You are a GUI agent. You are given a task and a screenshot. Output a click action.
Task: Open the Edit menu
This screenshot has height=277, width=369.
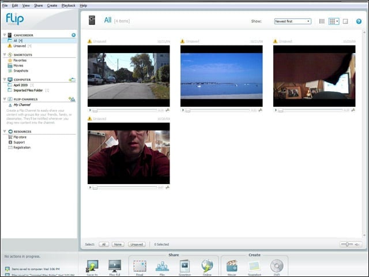[15, 5]
